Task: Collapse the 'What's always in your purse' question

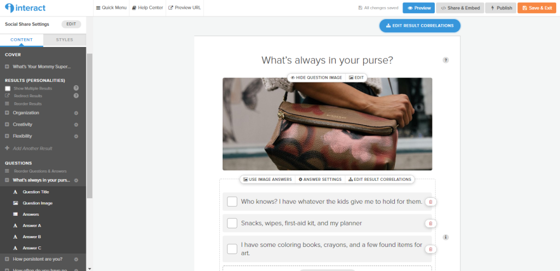Action: 7,180
